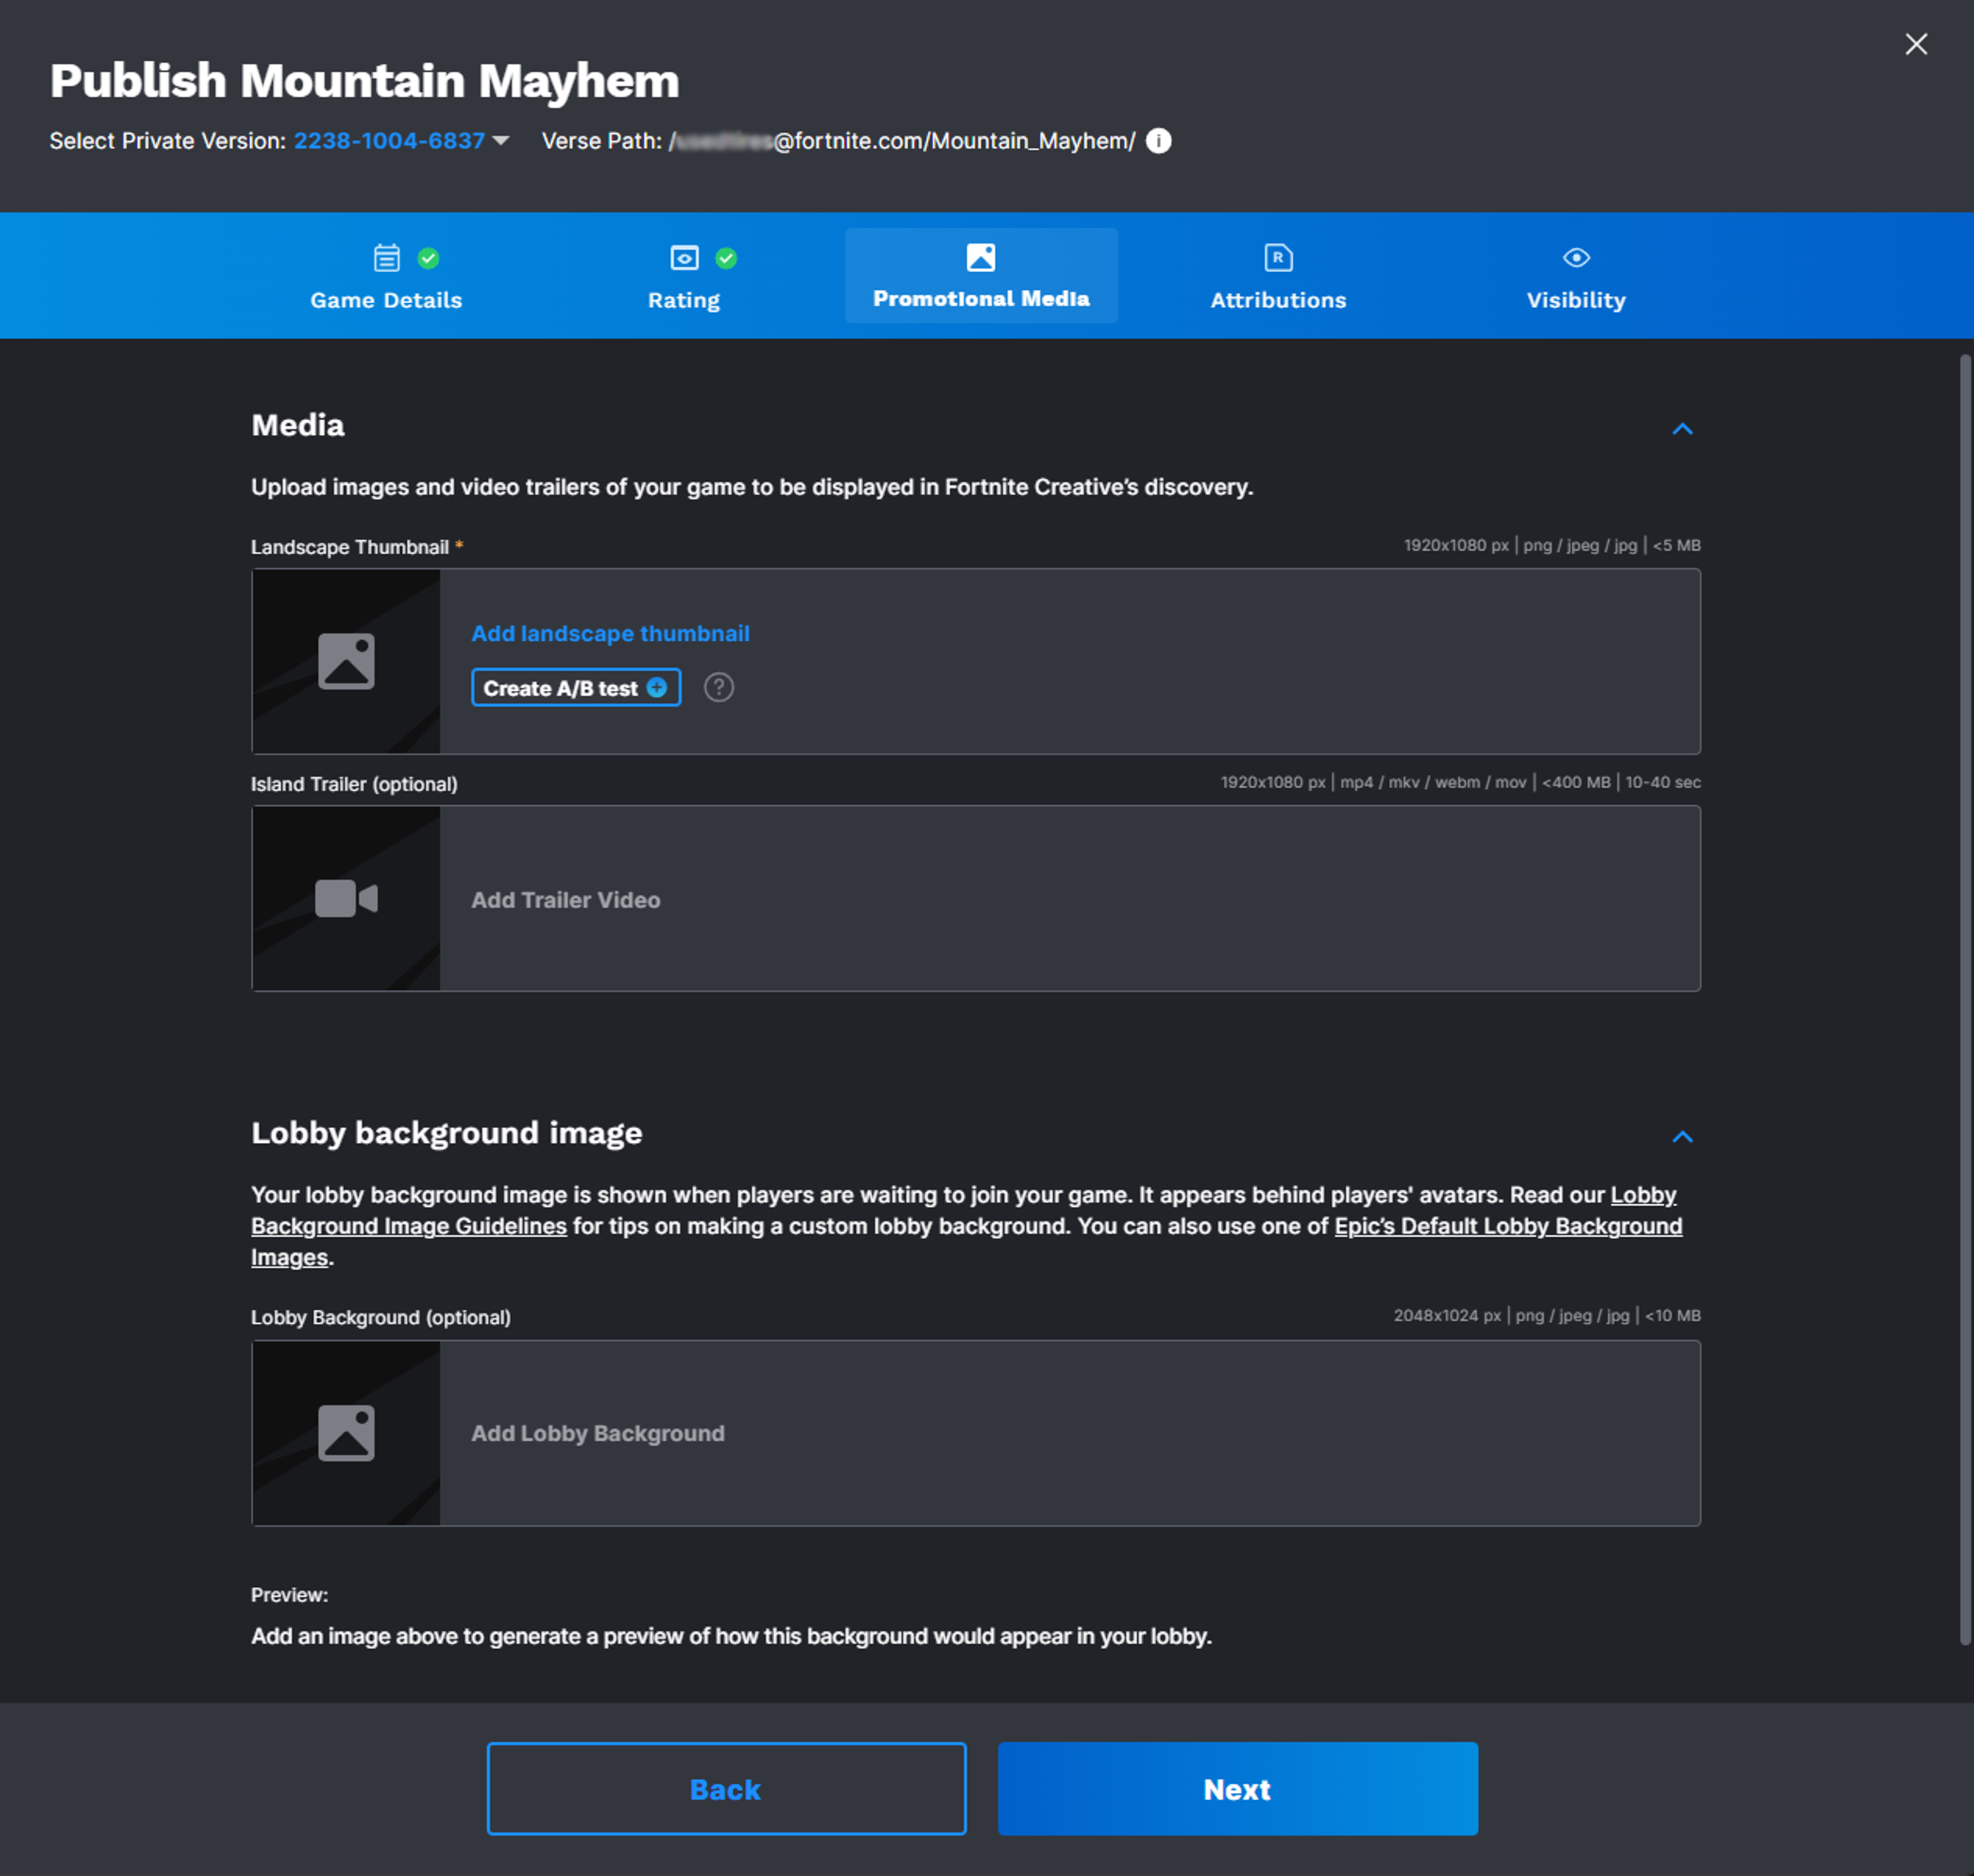Click the Preview: label
Screen dimensions: 1974x1876
pyautogui.click(x=289, y=1595)
